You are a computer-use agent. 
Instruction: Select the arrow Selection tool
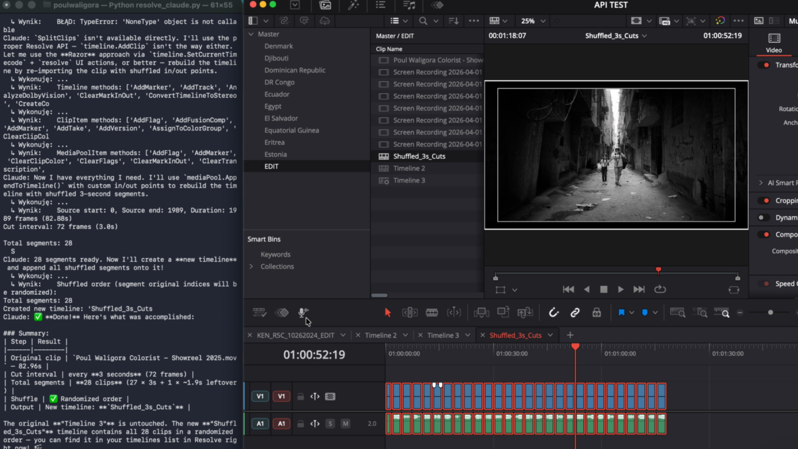tap(388, 312)
